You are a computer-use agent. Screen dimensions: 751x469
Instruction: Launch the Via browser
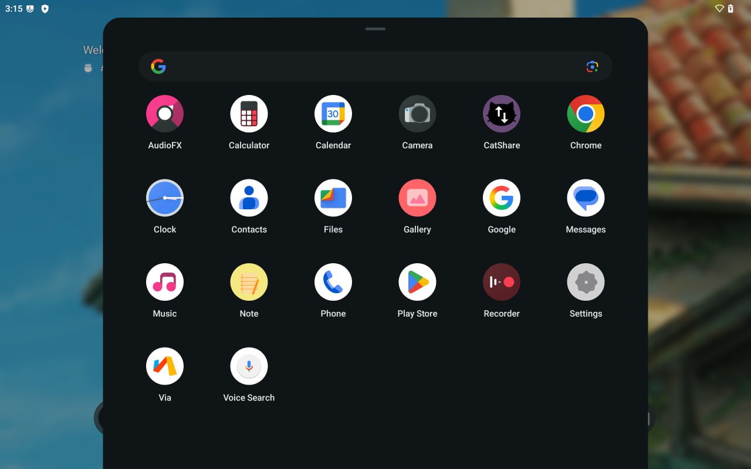pos(165,366)
